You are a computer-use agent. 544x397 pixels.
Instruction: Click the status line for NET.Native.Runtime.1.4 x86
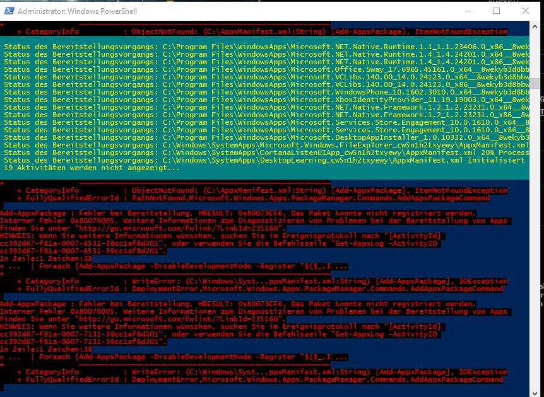[x=266, y=62]
